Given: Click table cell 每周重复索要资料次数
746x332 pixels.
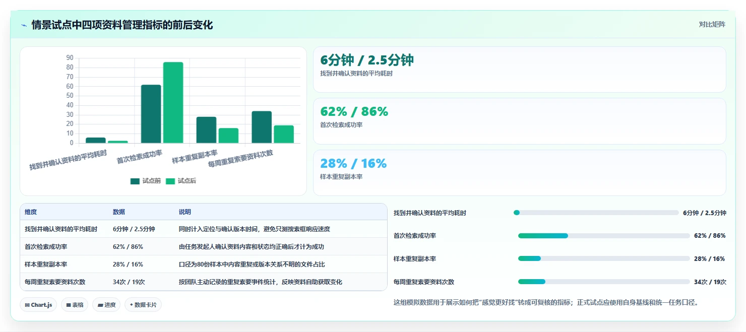Looking at the screenshot, I should click(x=55, y=282).
